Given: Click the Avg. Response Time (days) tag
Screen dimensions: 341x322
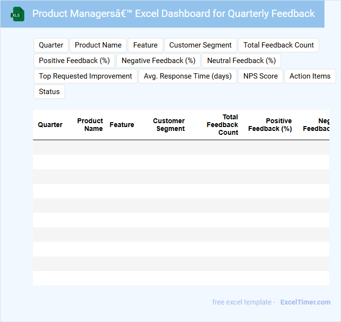Looking at the screenshot, I should (x=188, y=76).
